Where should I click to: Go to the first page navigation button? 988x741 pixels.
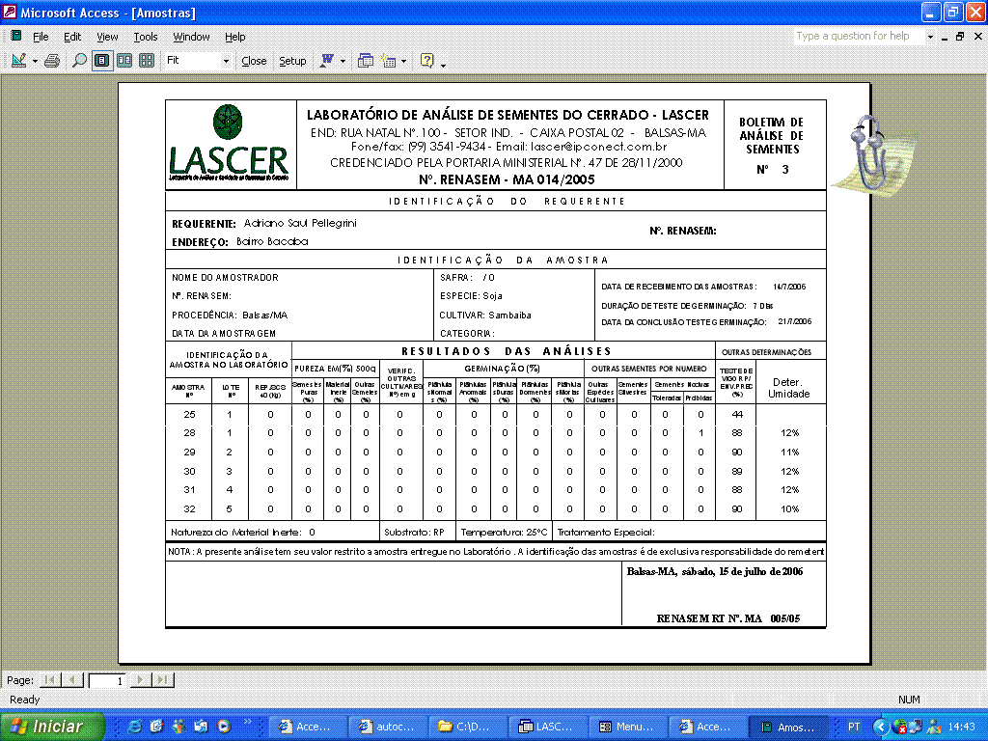coord(50,680)
